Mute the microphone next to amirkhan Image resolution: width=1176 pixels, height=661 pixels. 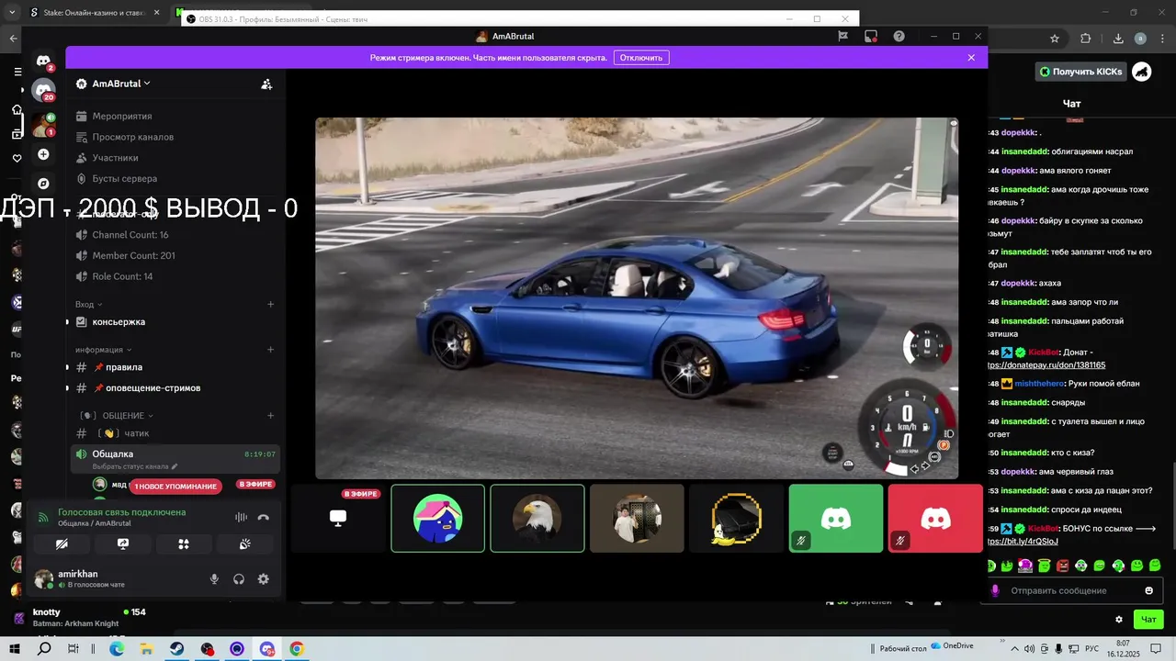tap(214, 578)
